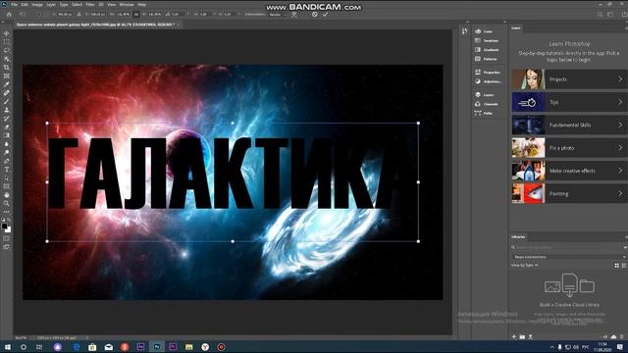Open the Edit Toolbar three-dots menu
The height and width of the screenshot is (353, 628).
7,212
